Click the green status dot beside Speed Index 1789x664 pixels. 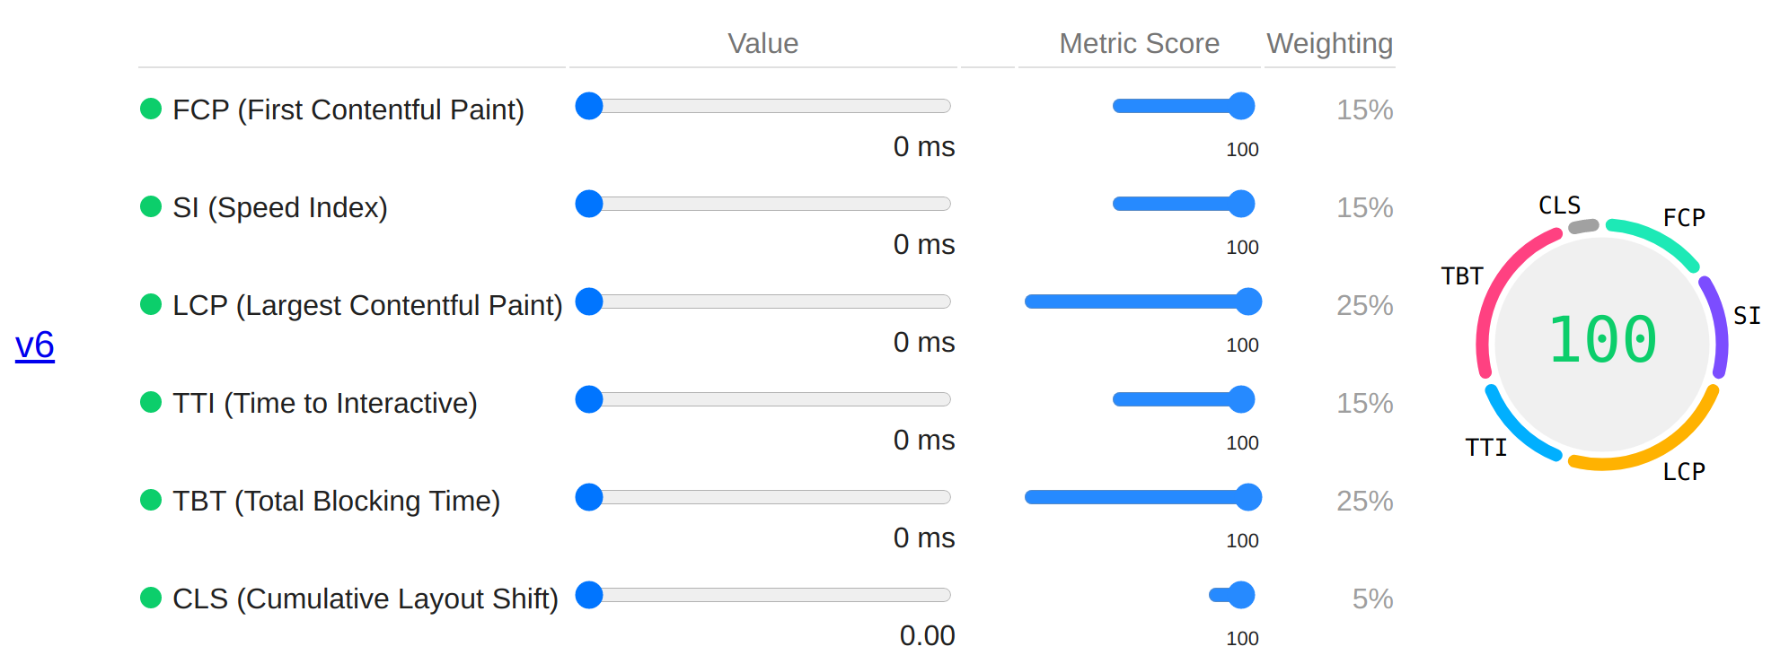pos(151,206)
